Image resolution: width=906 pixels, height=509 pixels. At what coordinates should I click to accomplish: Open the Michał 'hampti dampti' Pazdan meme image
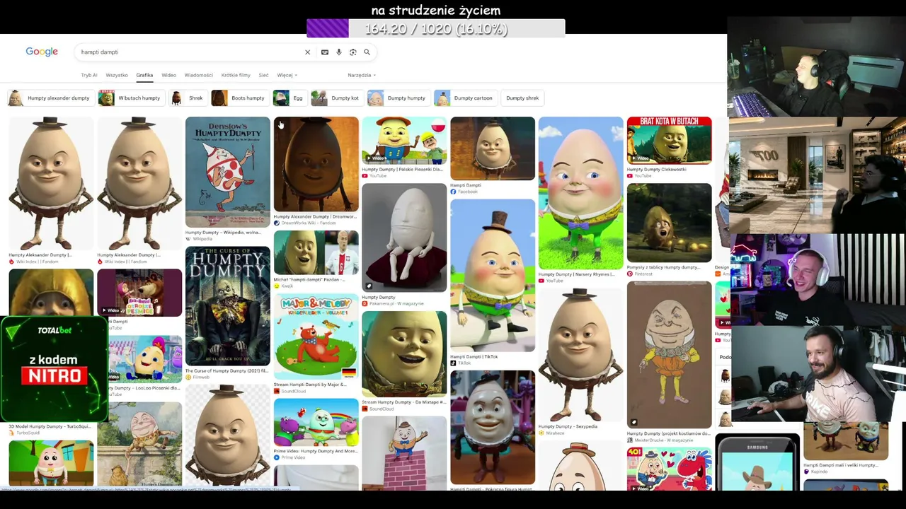(316, 253)
